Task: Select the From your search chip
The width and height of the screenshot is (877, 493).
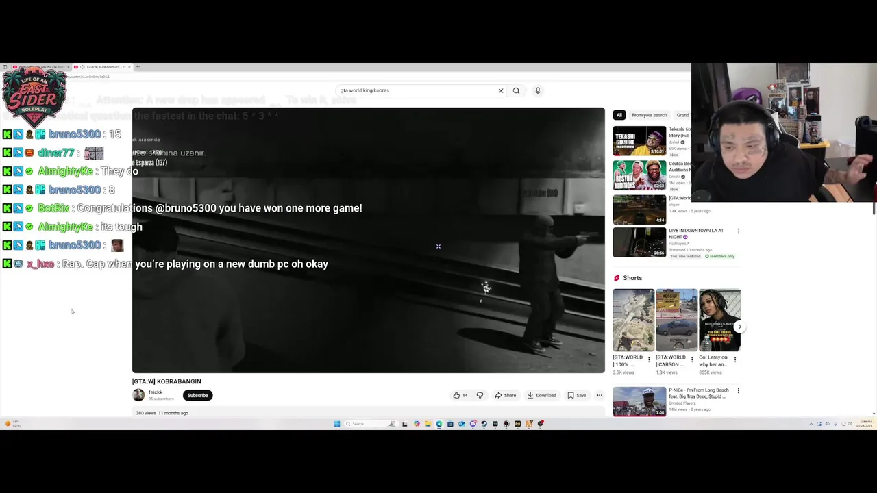Action: click(x=649, y=115)
